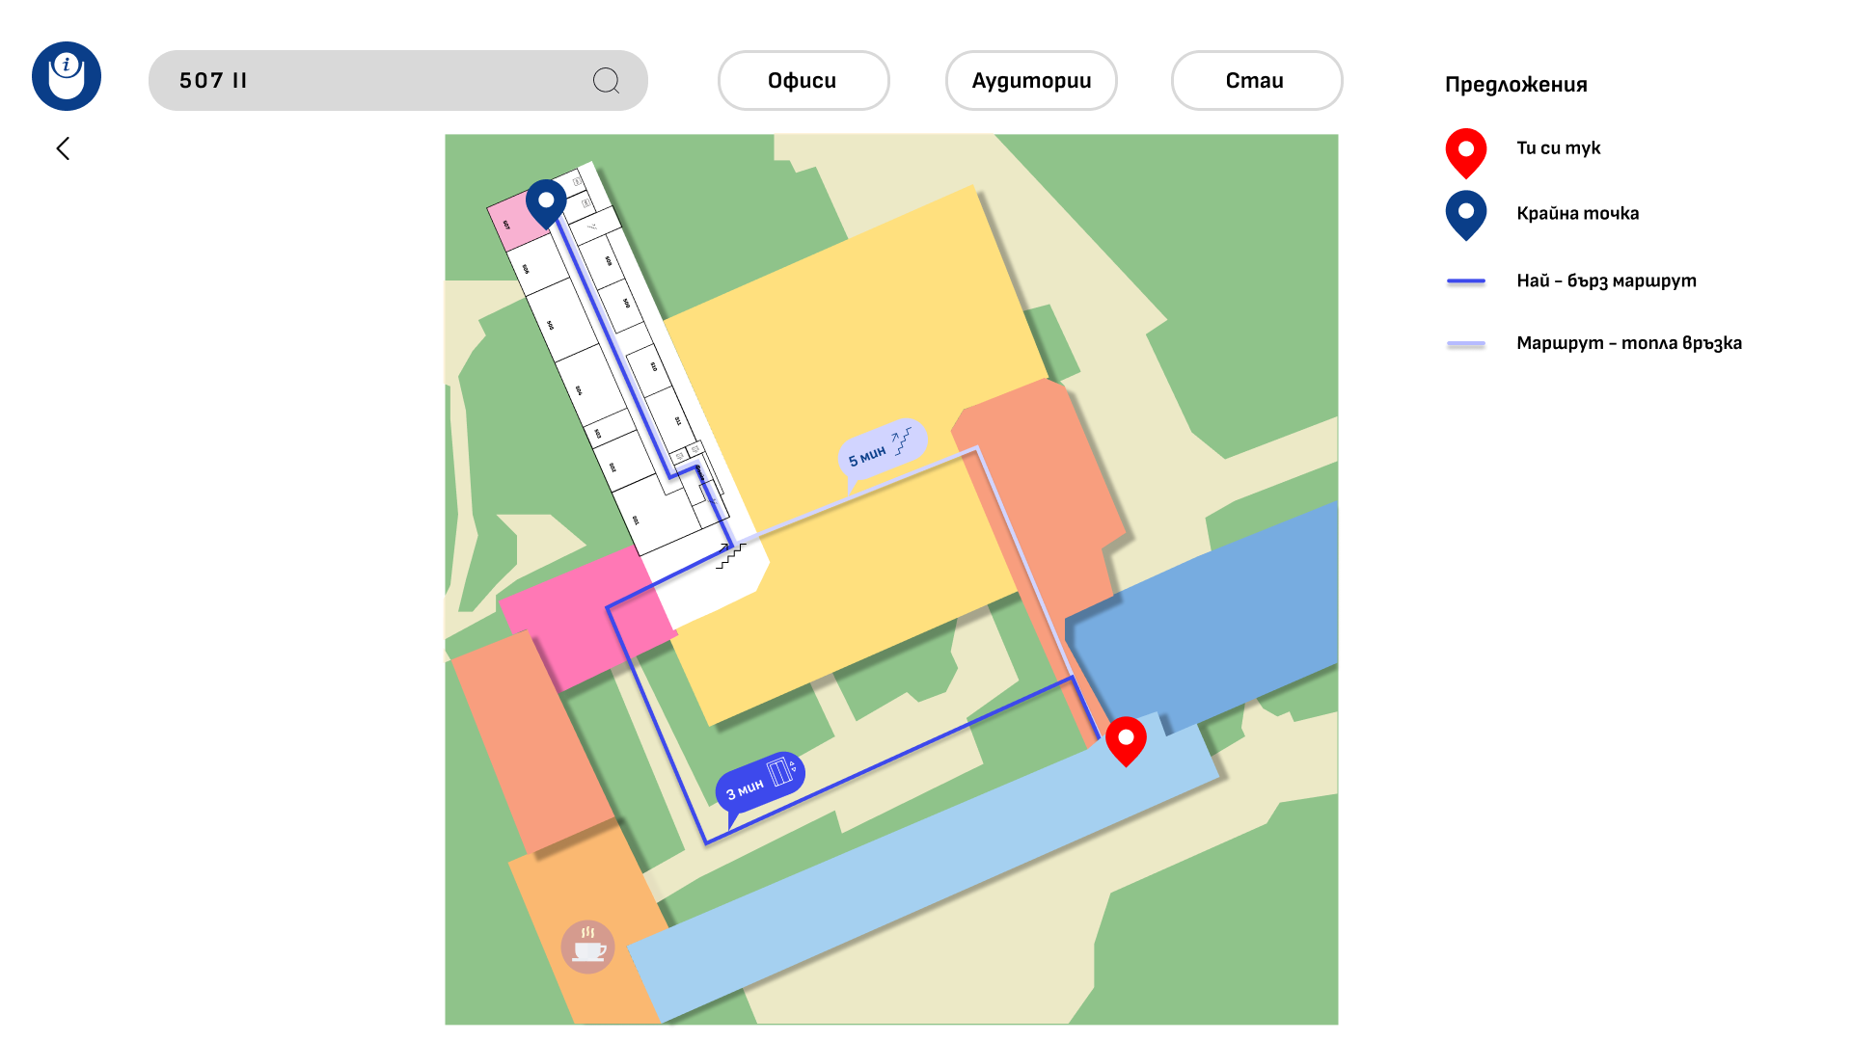Click the 'Най - бърз маршрут' text
The height and width of the screenshot is (1041, 1852).
(x=1606, y=281)
